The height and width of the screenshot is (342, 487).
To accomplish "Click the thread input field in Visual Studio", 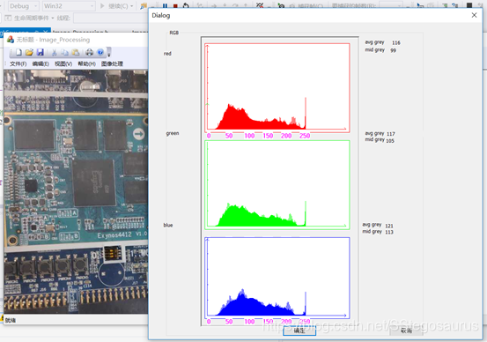I will click(x=111, y=18).
